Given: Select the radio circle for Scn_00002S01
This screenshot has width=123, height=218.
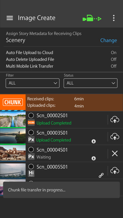Looking at the screenshot, I should 31,115.
